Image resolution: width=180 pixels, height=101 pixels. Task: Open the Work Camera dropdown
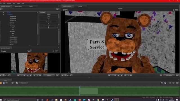(169, 75)
